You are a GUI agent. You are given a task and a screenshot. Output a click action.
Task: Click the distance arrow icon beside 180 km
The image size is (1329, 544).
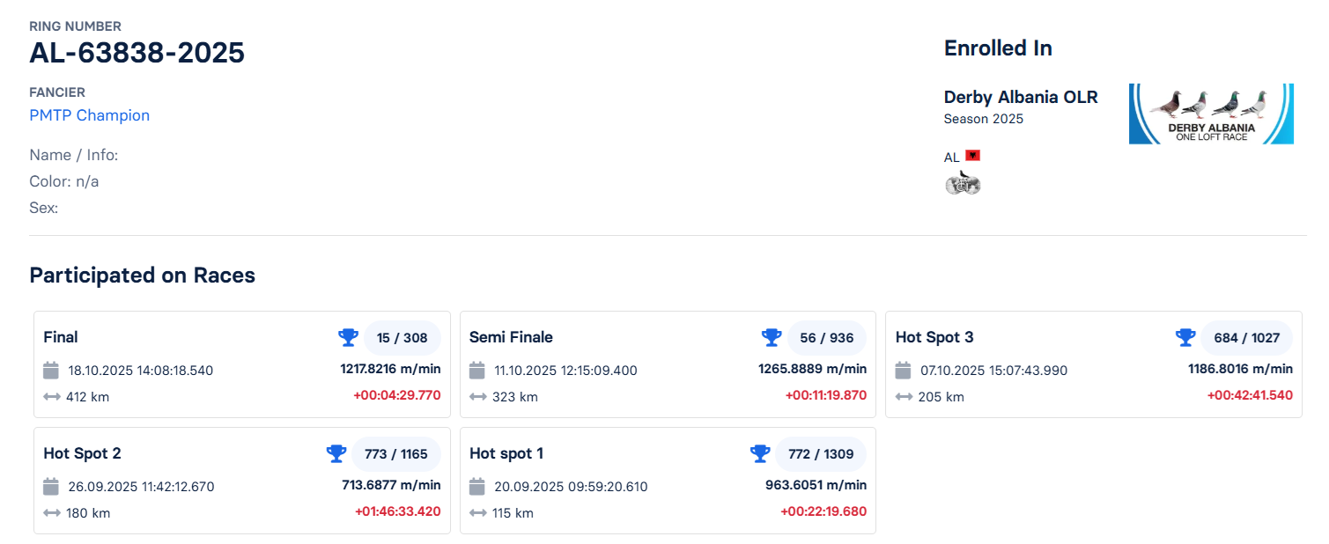51,513
